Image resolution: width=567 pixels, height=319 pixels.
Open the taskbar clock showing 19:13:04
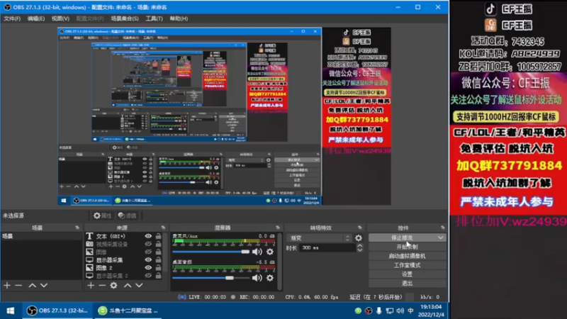pyautogui.click(x=430, y=310)
